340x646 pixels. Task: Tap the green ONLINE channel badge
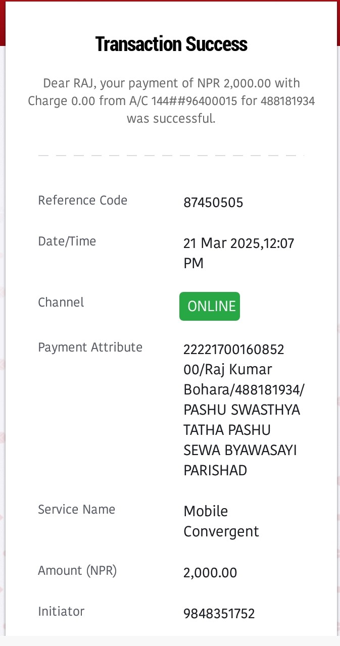click(210, 306)
